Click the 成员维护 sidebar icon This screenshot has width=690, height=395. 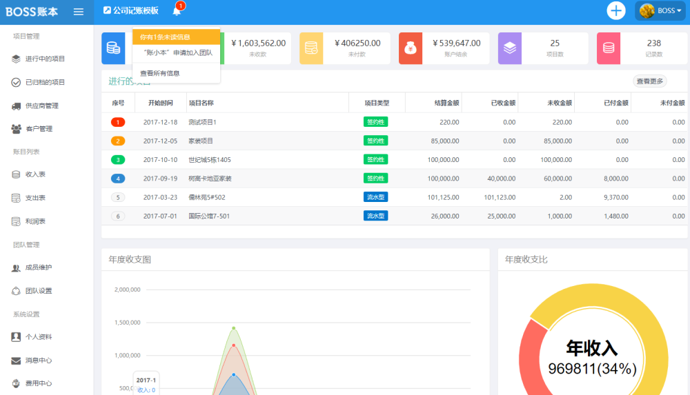tap(16, 268)
